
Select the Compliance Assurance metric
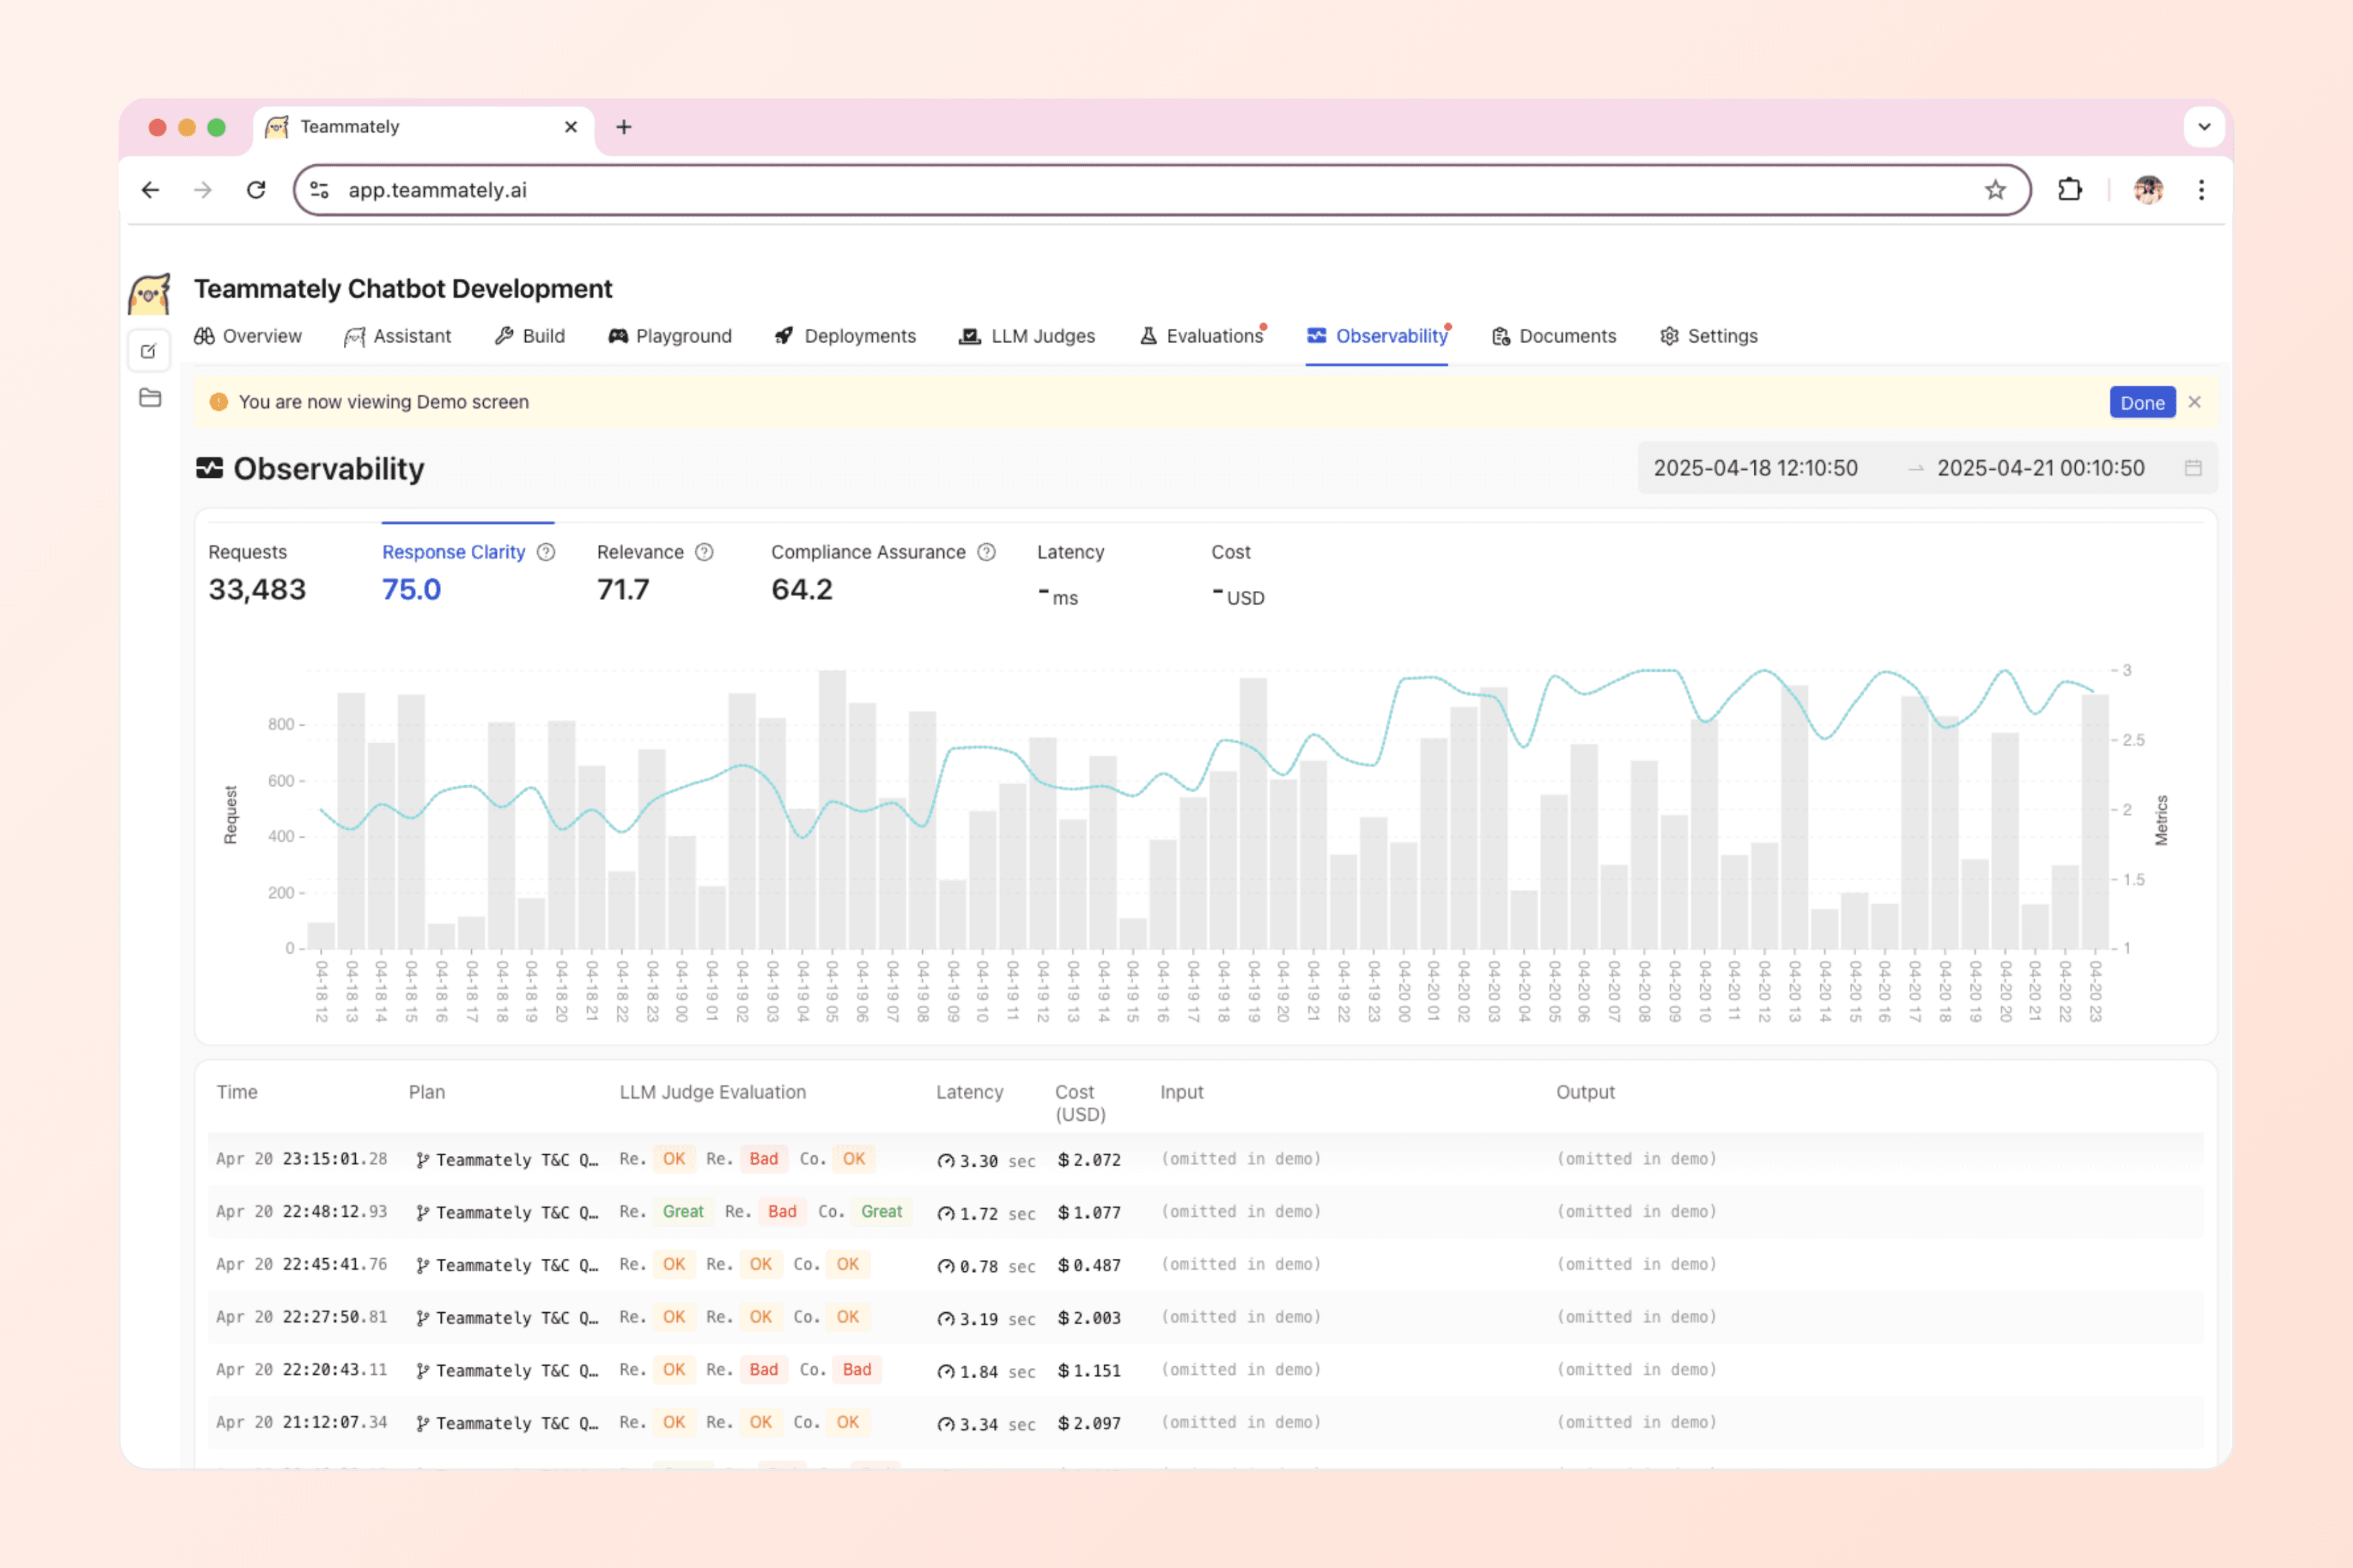tap(868, 570)
